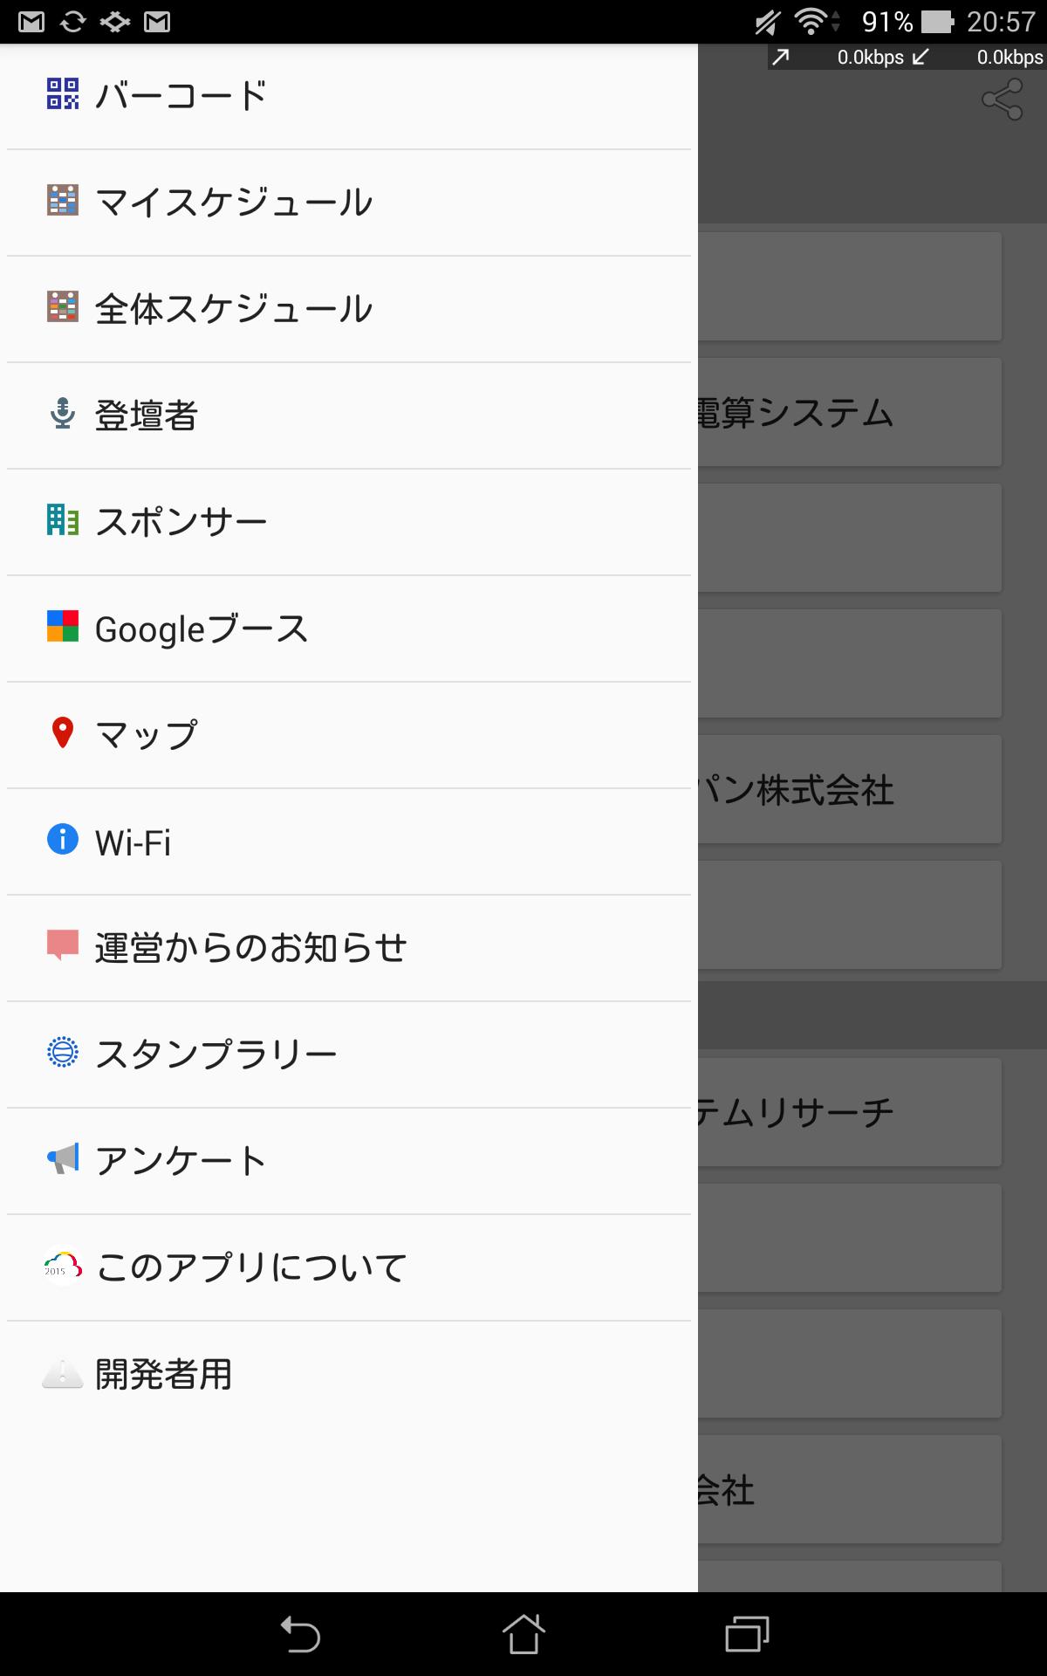Image resolution: width=1047 pixels, height=1676 pixels.
Task: Tap the share icon at top right
Action: coord(1002,100)
